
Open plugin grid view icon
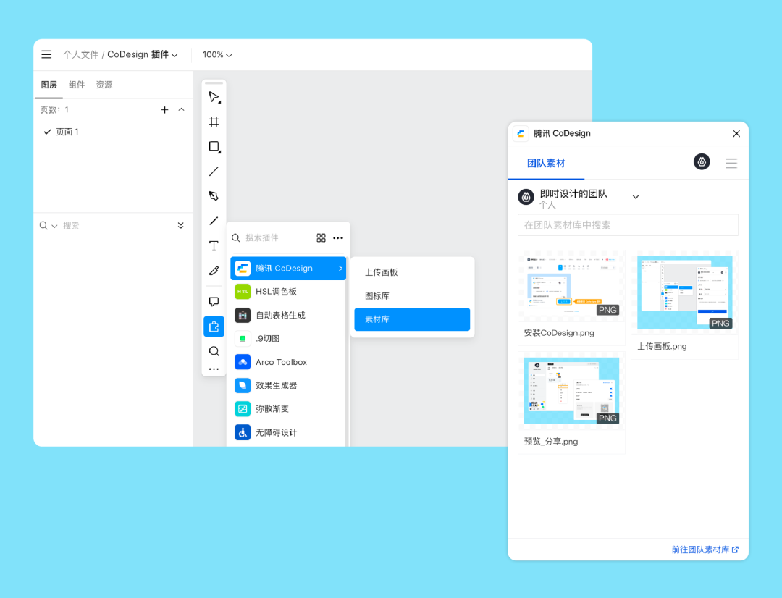point(321,238)
